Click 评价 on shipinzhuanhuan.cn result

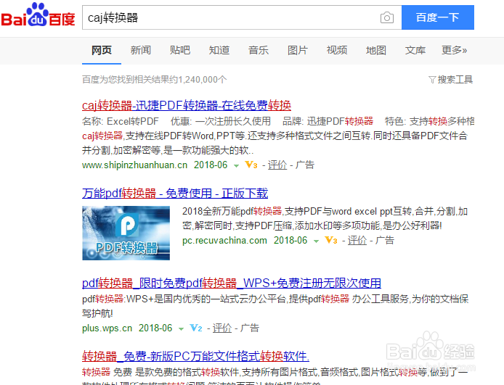coord(277,165)
